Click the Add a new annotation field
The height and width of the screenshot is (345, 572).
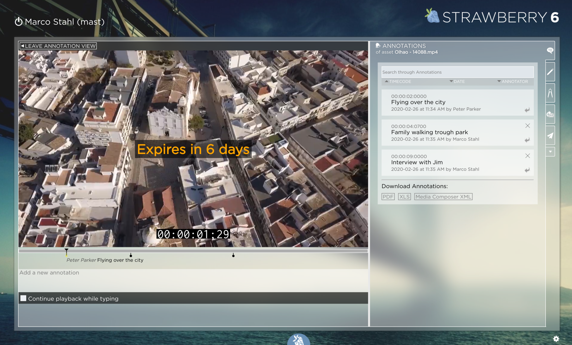pos(193,280)
